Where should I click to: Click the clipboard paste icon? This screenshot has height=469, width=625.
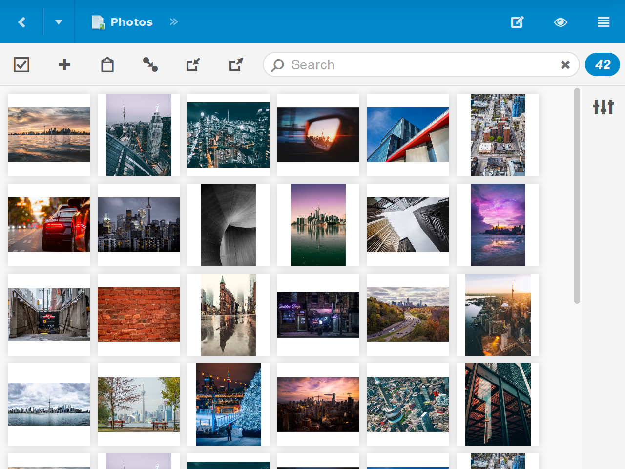[107, 64]
